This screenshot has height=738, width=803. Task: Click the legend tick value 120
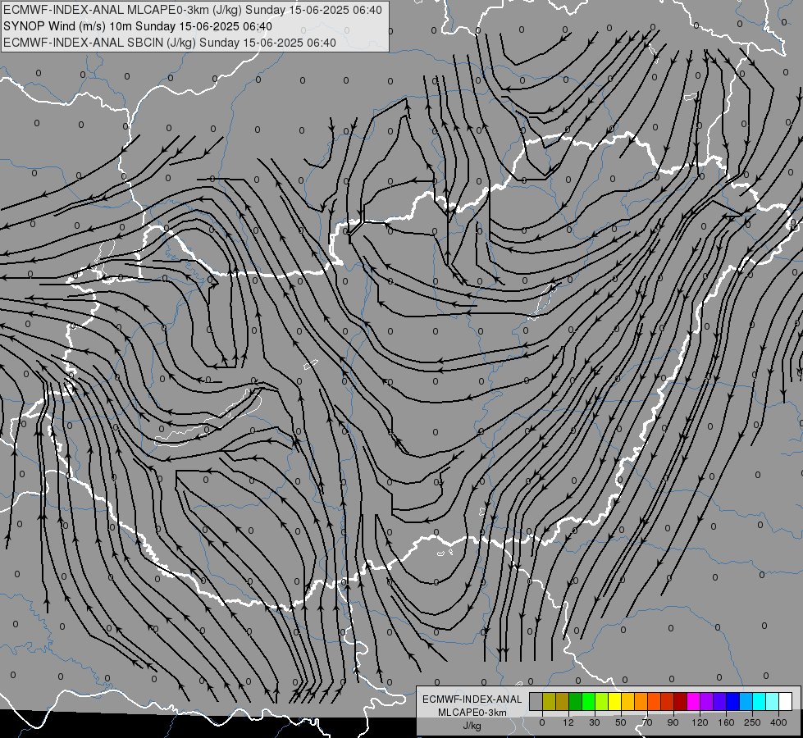tap(700, 722)
